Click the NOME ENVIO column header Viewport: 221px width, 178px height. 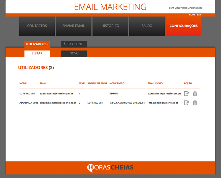117,83
